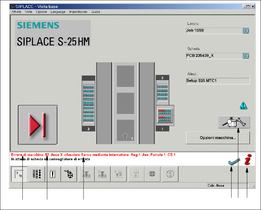Acknowledge error with the checkmark icon

pyautogui.click(x=235, y=162)
